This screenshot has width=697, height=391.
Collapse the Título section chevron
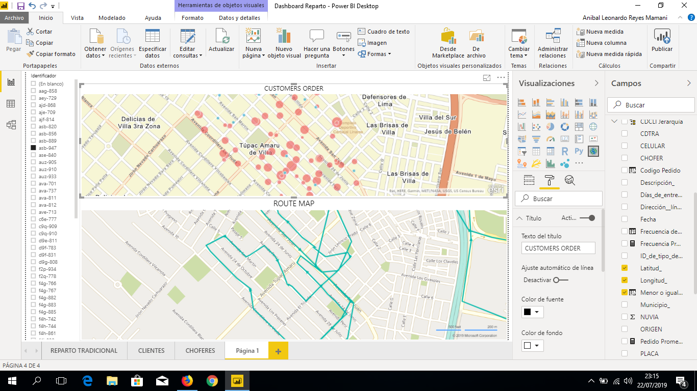pyautogui.click(x=520, y=218)
